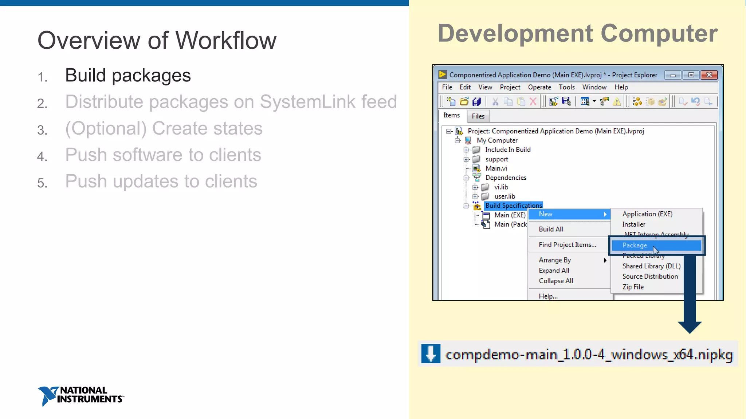Click the Open Project folder icon
This screenshot has height=419, width=746.
point(464,101)
